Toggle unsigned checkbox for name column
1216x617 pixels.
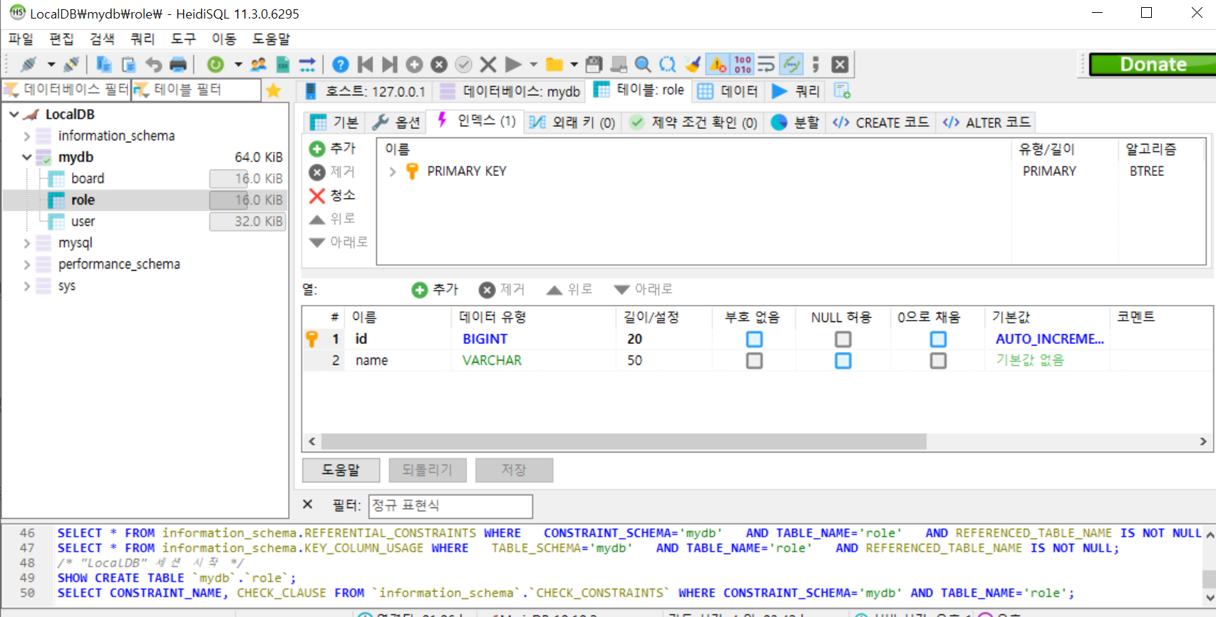point(754,361)
